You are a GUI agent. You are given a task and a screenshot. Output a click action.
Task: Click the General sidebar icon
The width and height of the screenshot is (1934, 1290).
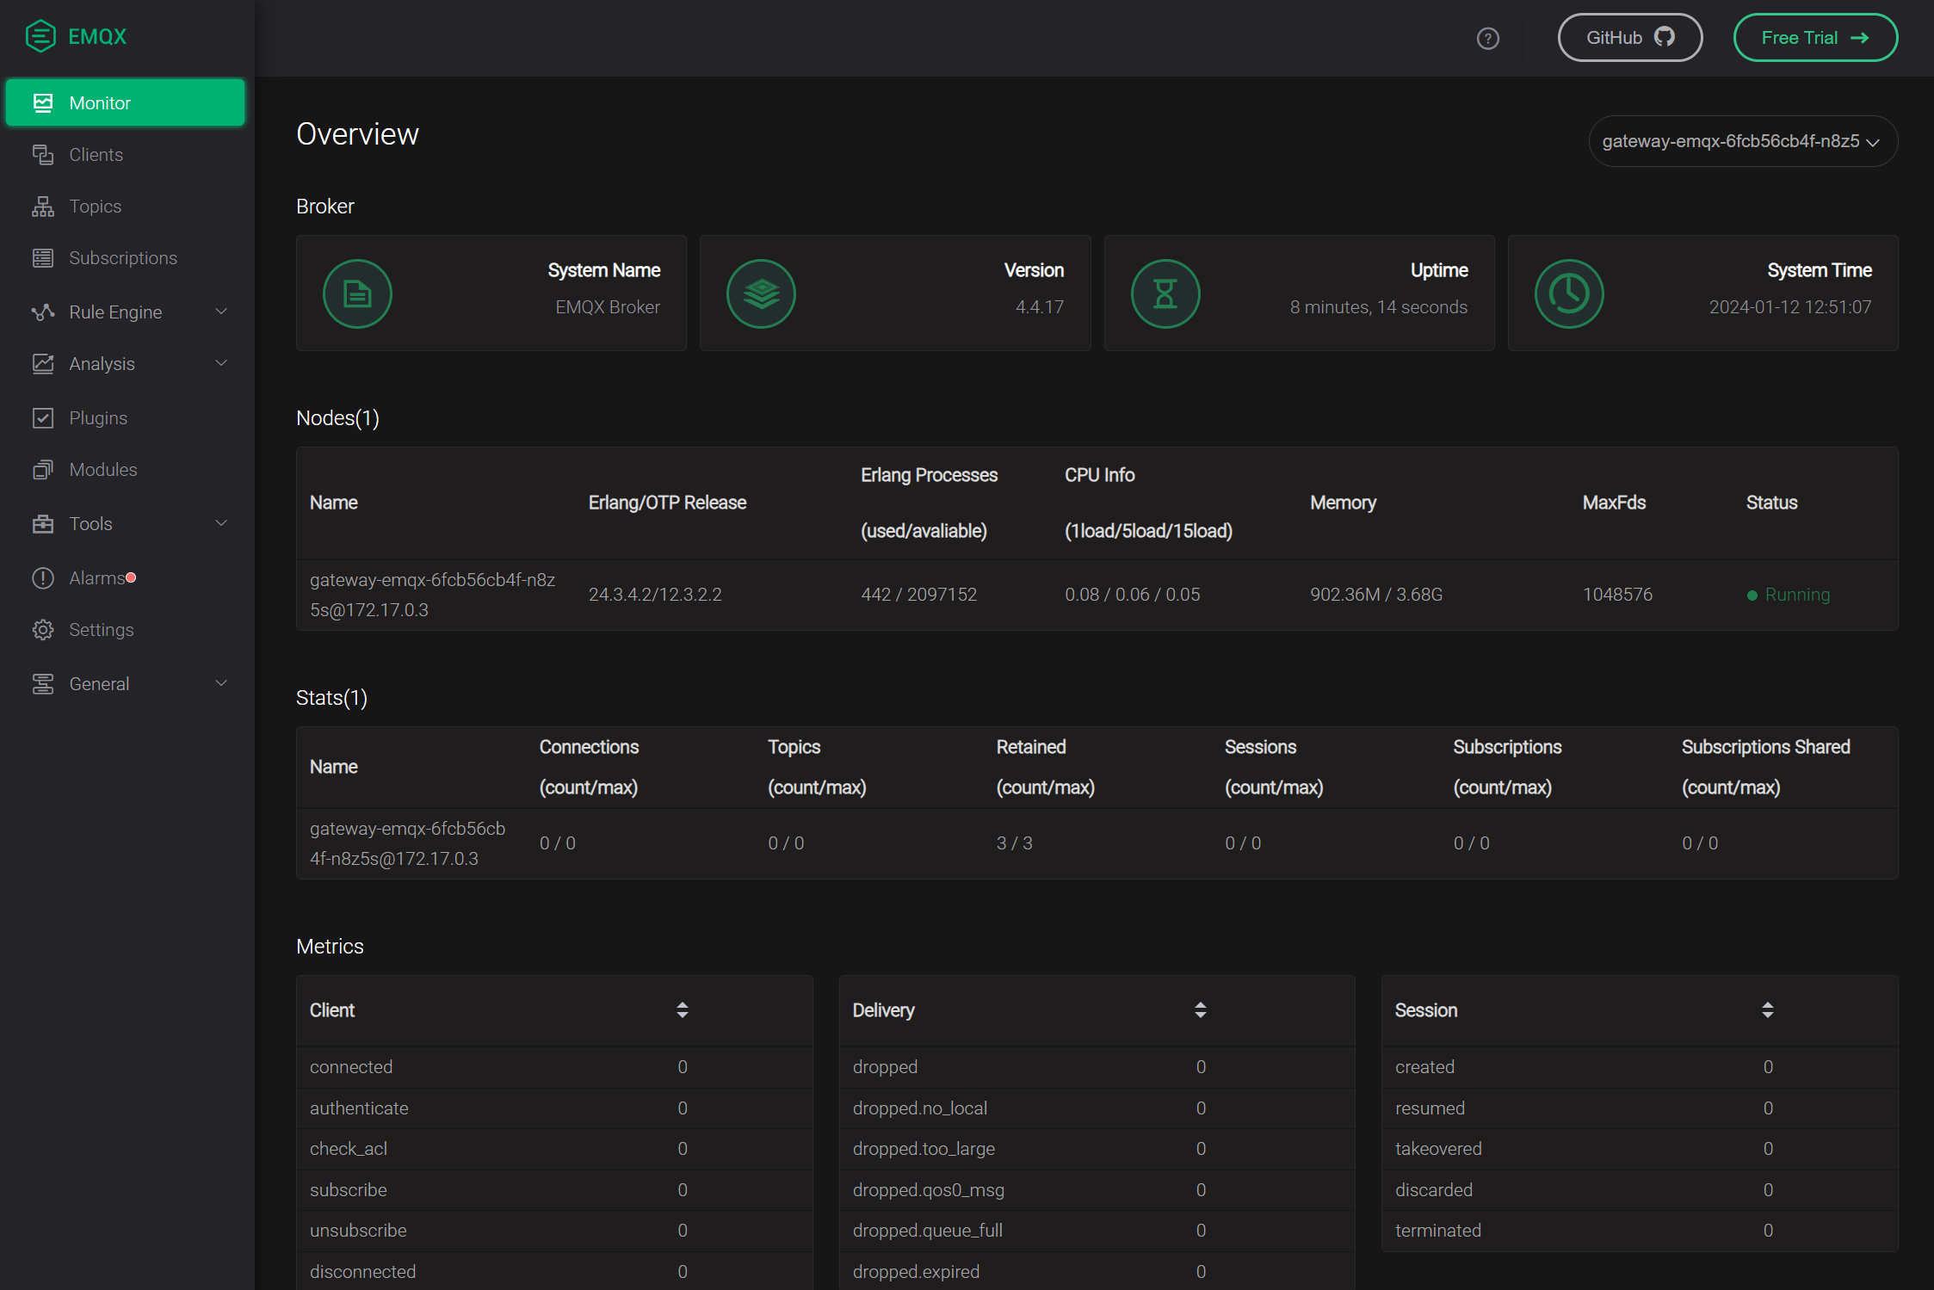(x=43, y=684)
